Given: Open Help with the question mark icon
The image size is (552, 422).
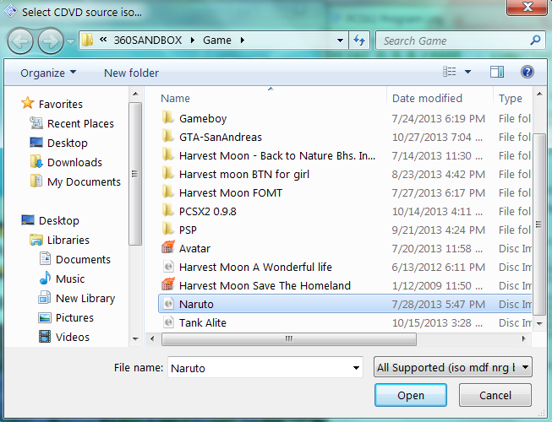Looking at the screenshot, I should pos(527,72).
